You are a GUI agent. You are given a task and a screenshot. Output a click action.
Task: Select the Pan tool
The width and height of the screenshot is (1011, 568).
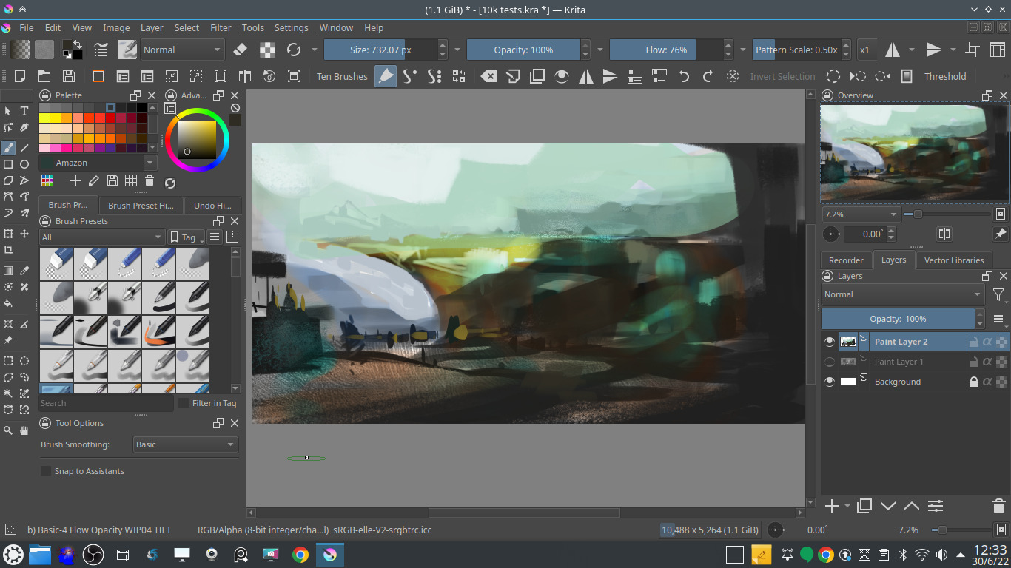24,430
